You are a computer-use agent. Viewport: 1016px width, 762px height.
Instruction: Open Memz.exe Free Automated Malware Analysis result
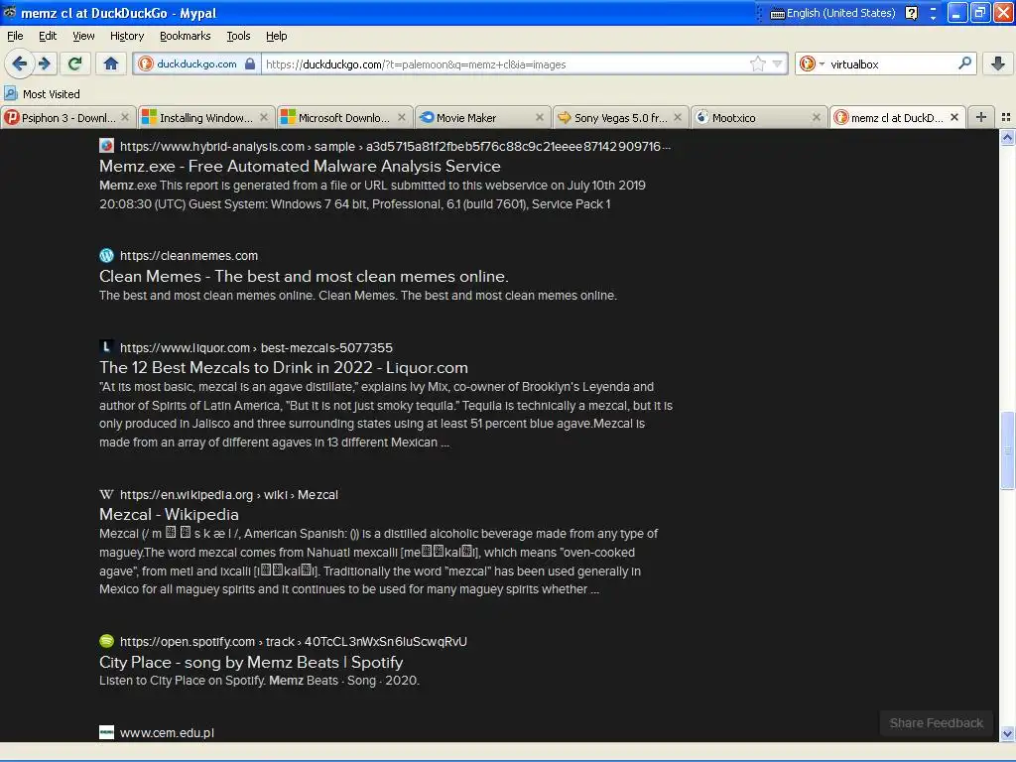point(300,167)
